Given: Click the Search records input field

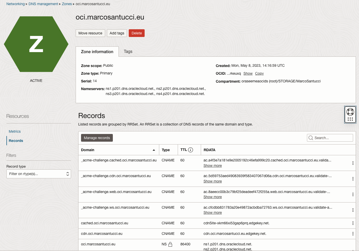Looking at the screenshot, I should click(331, 138).
